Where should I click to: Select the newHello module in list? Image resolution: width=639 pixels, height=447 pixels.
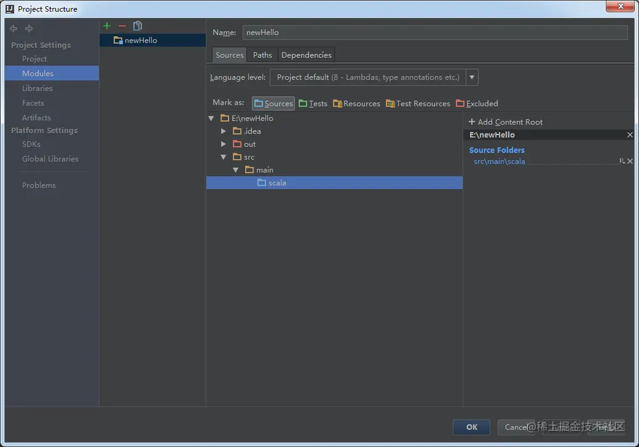tap(152, 41)
